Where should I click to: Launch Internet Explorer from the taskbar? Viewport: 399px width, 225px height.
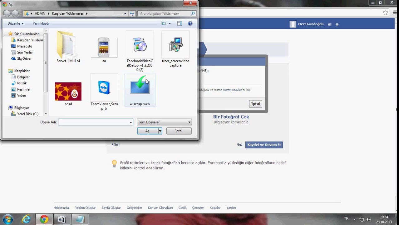click(26, 219)
